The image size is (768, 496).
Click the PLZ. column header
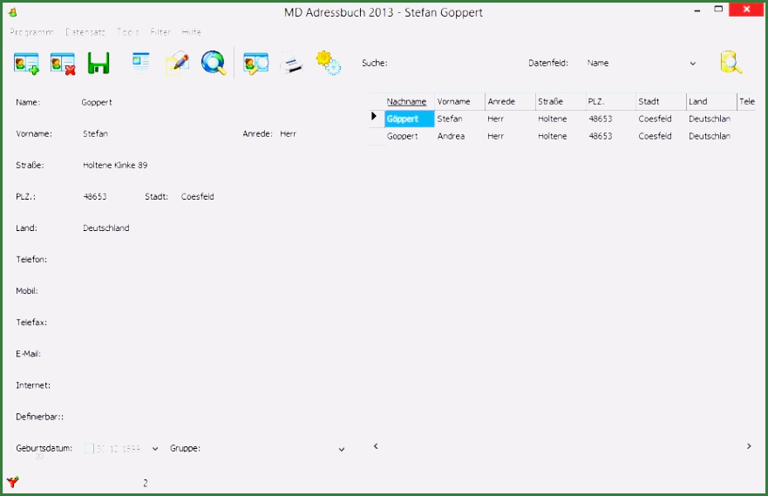[610, 101]
